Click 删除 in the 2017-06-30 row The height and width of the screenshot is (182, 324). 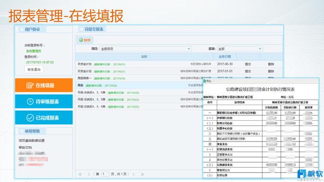pyautogui.click(x=271, y=64)
